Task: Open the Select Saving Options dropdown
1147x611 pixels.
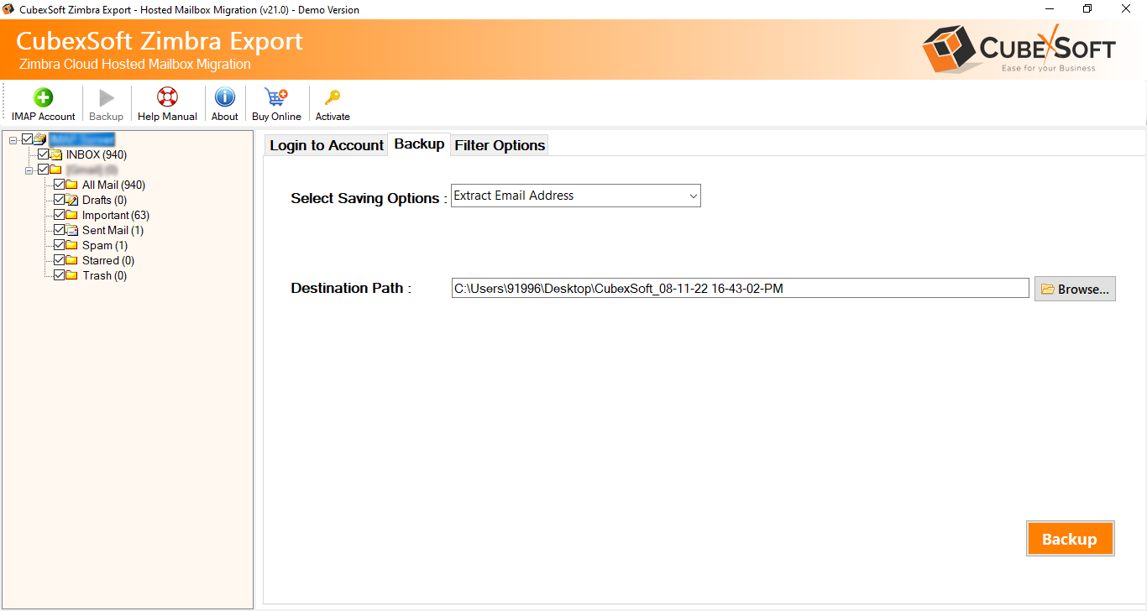Action: click(x=576, y=196)
